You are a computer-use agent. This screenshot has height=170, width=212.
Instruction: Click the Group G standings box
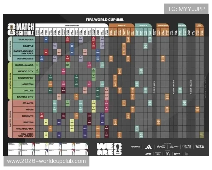click(x=14, y=152)
